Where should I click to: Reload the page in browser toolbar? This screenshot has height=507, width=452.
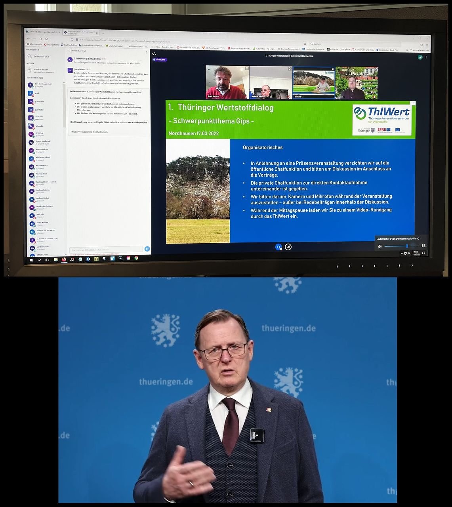point(40,39)
